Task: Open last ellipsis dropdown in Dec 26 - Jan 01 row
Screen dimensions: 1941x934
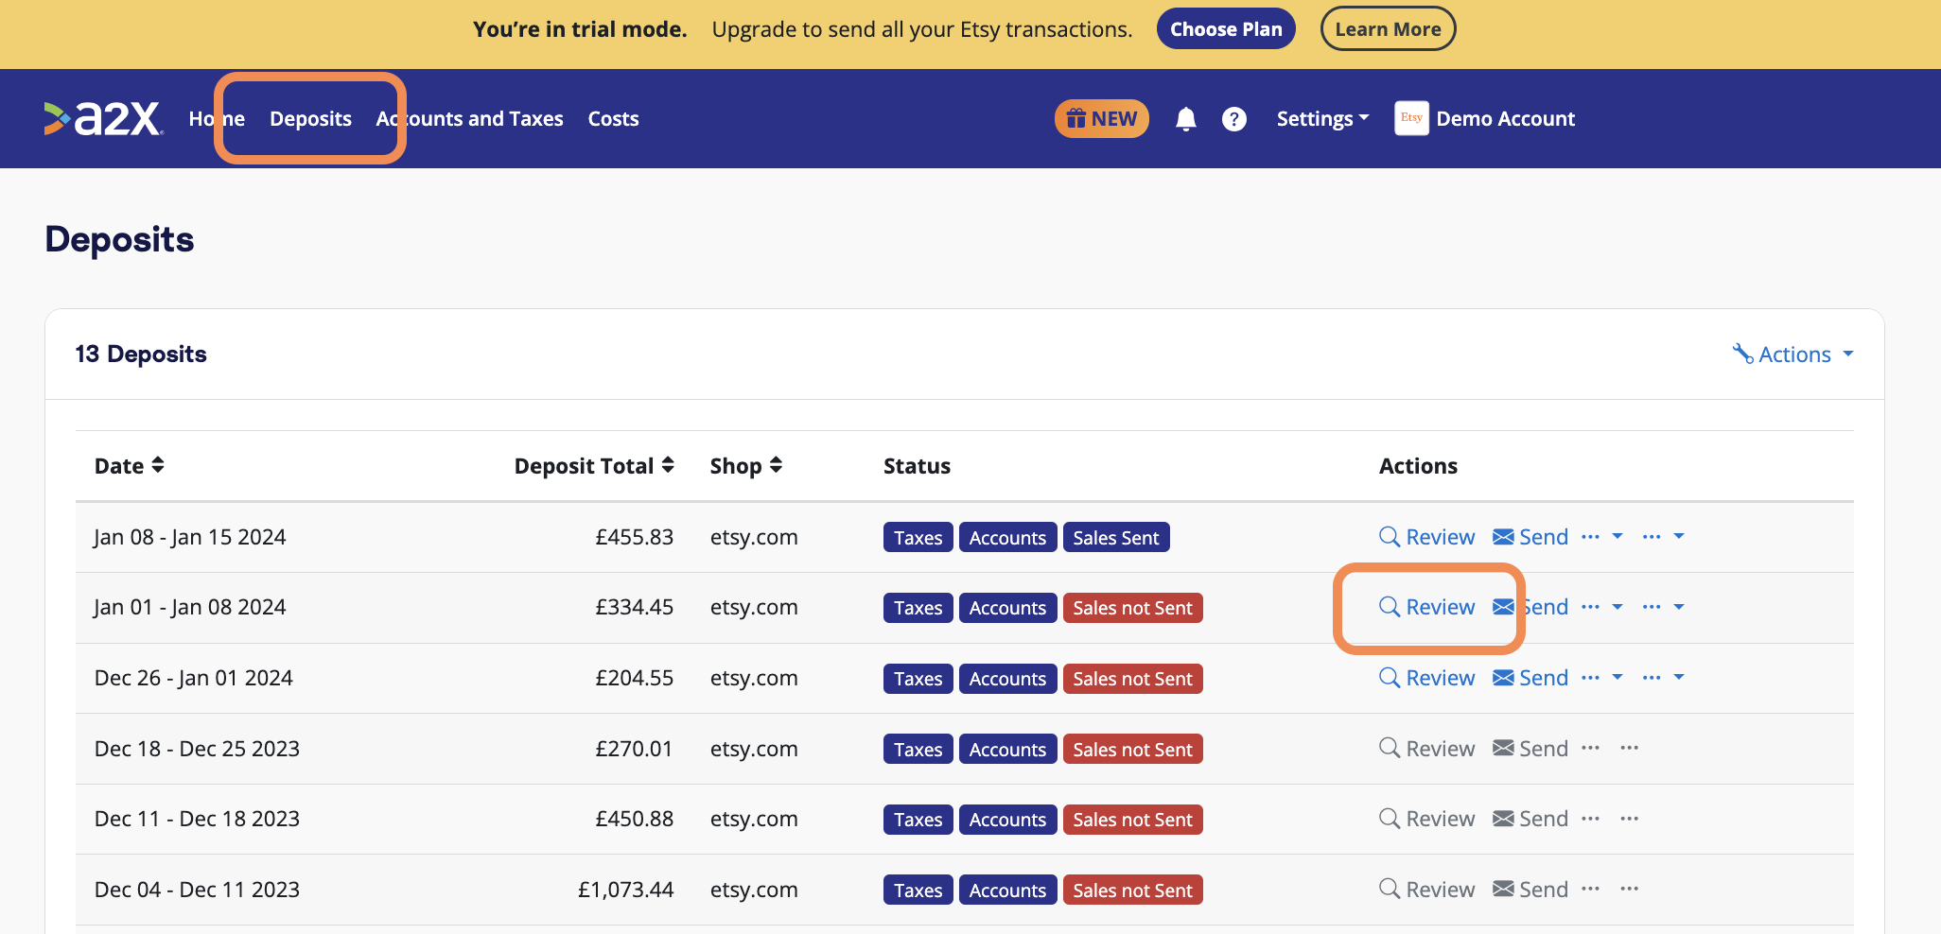Action: [1664, 678]
